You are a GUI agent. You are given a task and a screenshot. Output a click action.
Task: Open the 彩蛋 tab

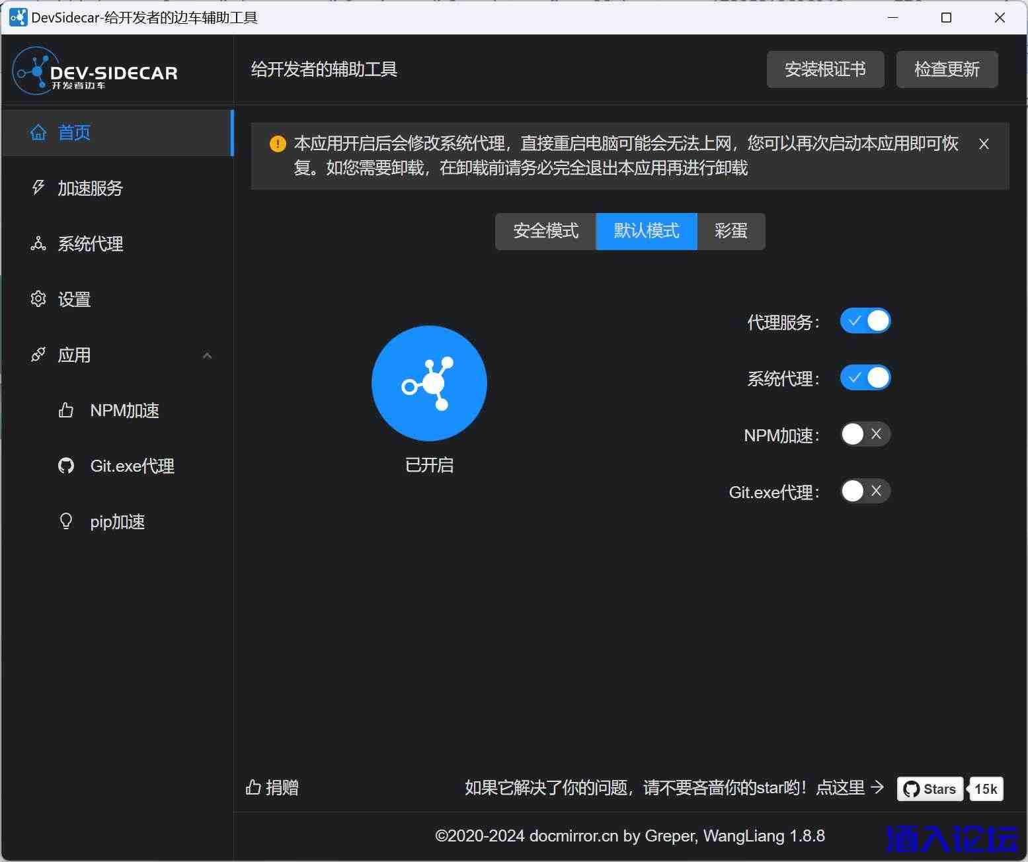point(730,232)
